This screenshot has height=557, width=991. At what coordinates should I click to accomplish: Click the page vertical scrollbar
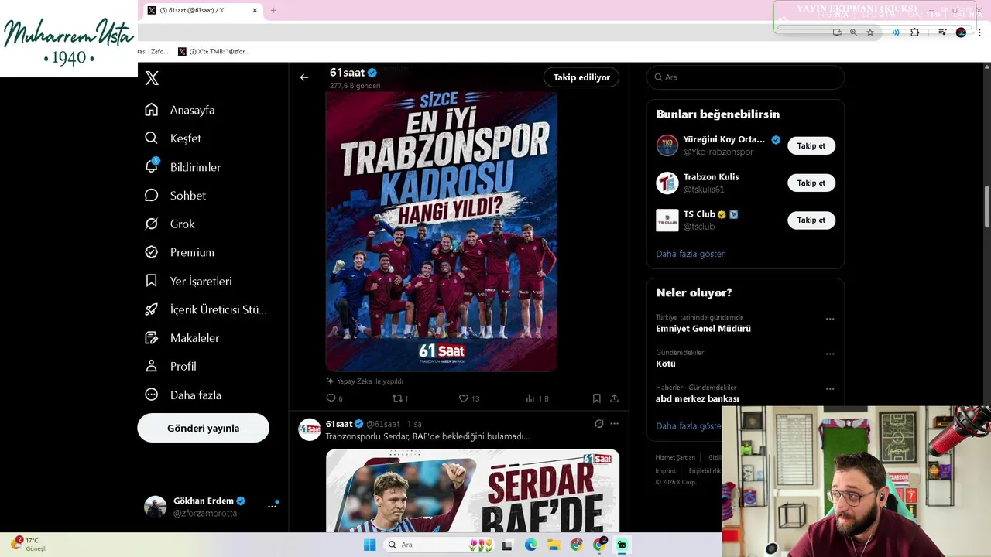[x=986, y=205]
